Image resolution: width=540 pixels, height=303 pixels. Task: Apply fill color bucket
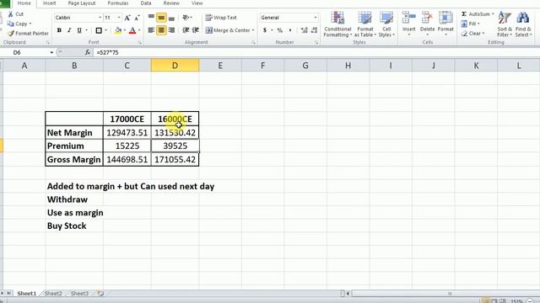pyautogui.click(x=118, y=30)
